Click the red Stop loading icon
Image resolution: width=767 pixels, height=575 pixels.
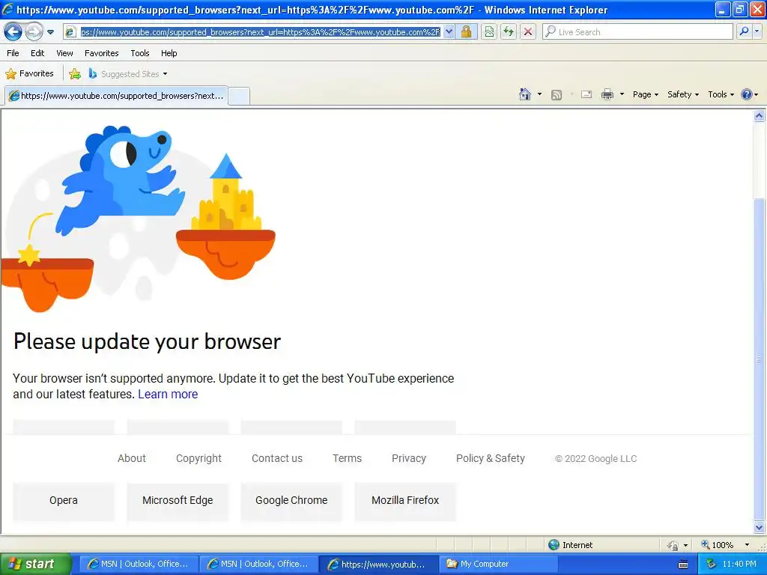pyautogui.click(x=528, y=32)
